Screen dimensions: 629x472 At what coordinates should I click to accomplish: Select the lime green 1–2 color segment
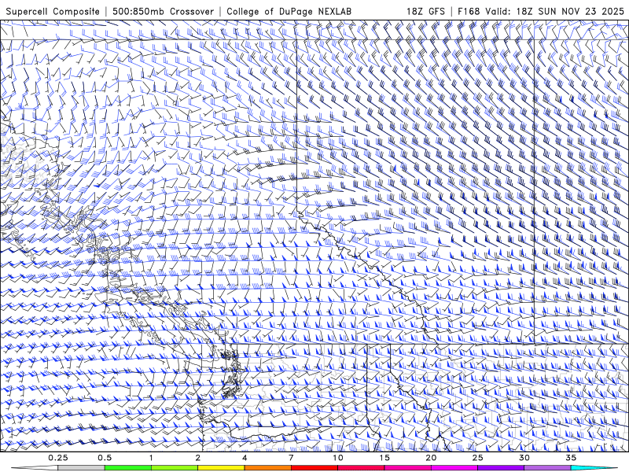pyautogui.click(x=175, y=468)
